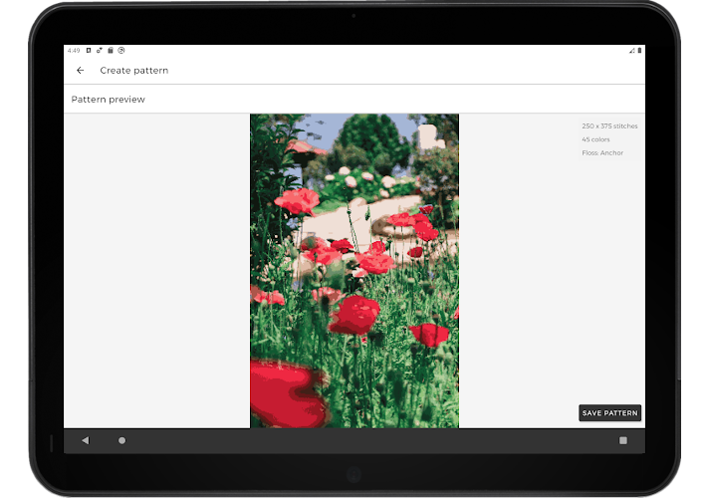Click the 250 x 375 stitches label
Screen dimensions: 709x498
[609, 126]
